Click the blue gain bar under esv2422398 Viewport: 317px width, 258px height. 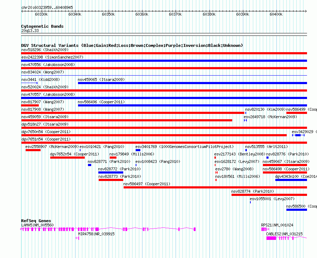pos(164,61)
